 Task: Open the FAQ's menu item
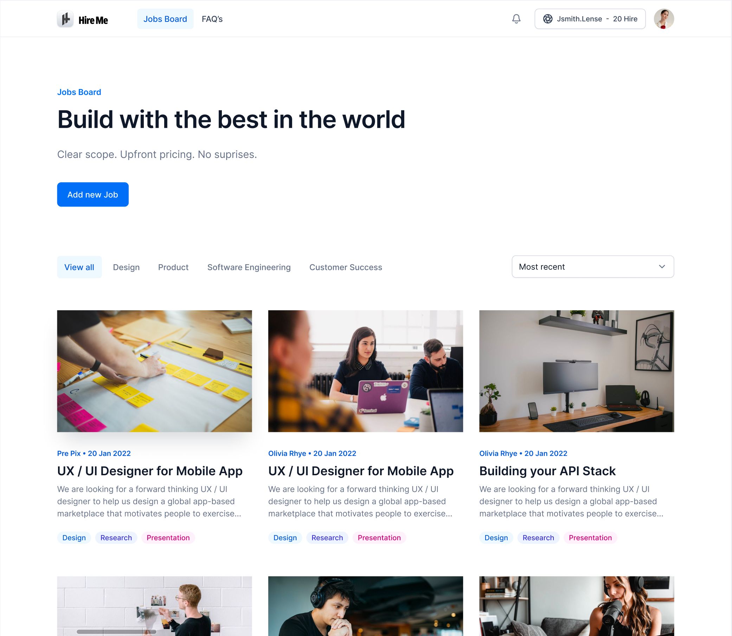tap(212, 19)
